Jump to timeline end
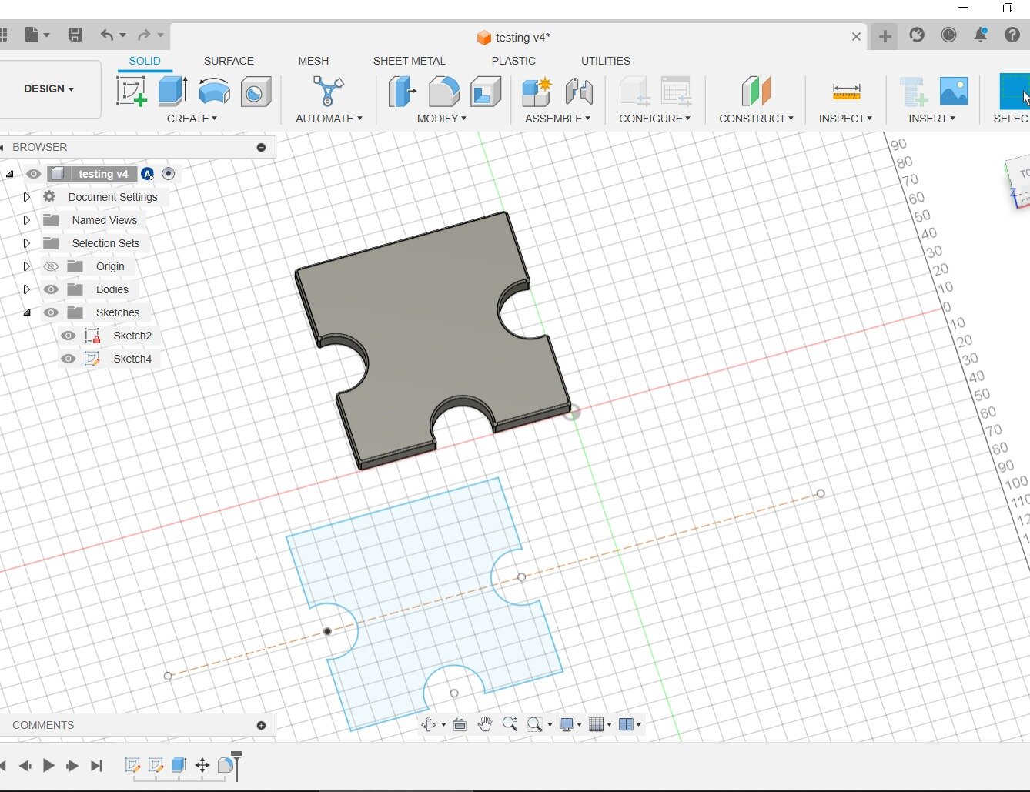1030x792 pixels. [x=96, y=765]
